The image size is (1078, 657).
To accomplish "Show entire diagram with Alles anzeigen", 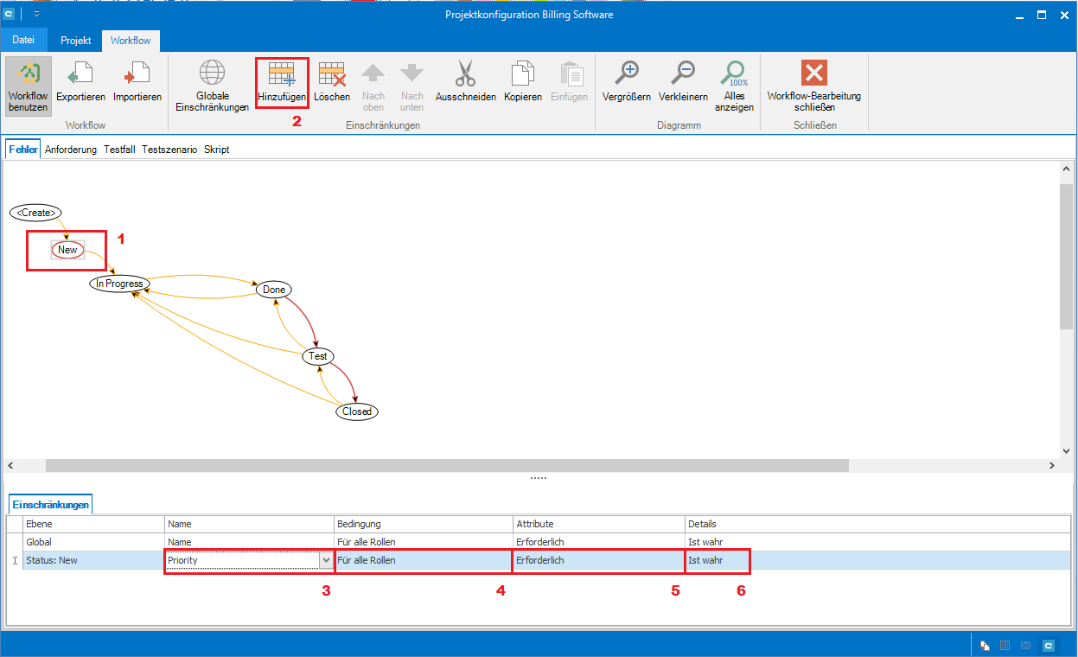I will (x=734, y=76).
